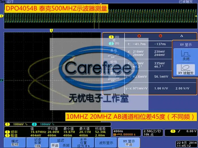Click the channel 1 amplitude (幅值) measurement badge
The height and width of the screenshot is (148, 198).
pyautogui.click(x=7, y=135)
